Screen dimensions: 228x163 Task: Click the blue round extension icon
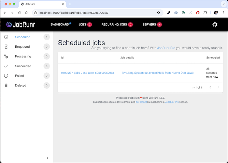(x=176, y=13)
